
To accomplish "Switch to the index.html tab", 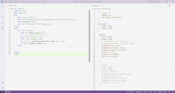I will coord(12,5).
